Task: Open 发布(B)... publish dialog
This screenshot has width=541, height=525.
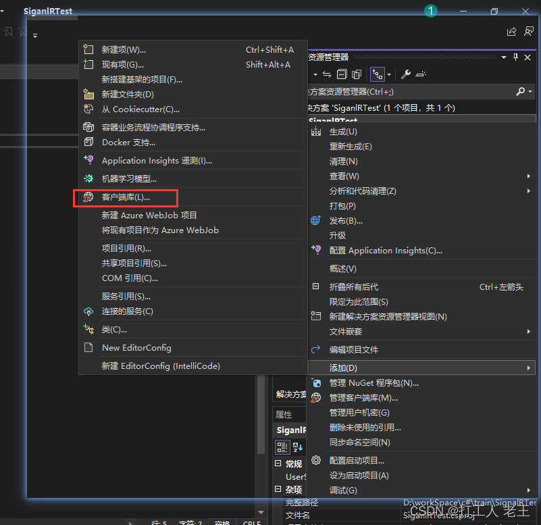Action: pyautogui.click(x=421, y=220)
